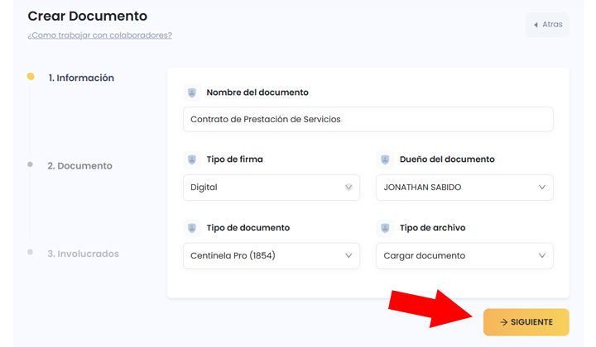Click the icon beside Tipo de archivo label
Image resolution: width=596 pixels, height=347 pixels.
(x=385, y=228)
